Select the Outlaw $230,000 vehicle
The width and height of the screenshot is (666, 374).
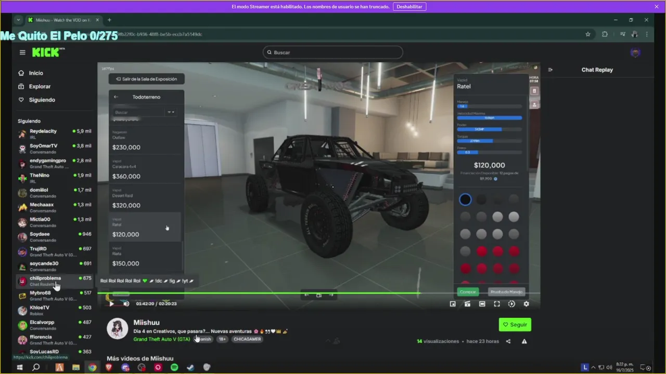tap(146, 140)
